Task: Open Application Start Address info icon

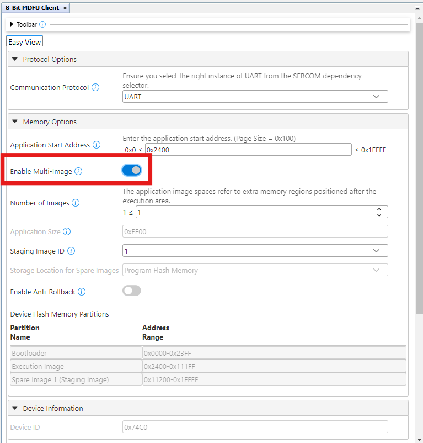Action: click(97, 145)
